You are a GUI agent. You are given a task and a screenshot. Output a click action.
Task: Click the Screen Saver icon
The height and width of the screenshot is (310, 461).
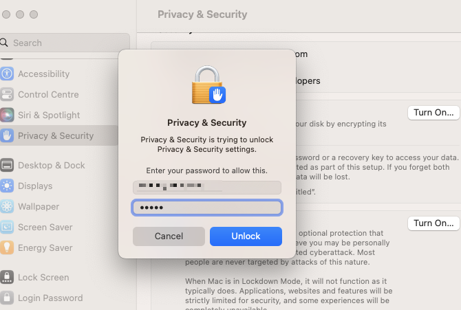[7, 227]
